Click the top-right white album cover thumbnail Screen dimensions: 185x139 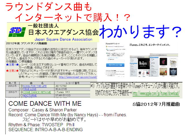[x=173, y=62]
